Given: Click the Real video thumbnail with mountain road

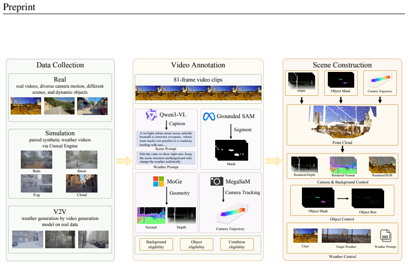Looking at the screenshot, I should click(x=59, y=106).
